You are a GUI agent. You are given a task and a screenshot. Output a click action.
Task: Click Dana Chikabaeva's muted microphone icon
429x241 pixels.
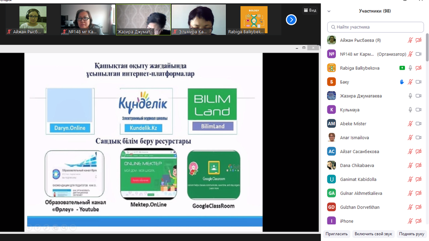click(x=410, y=166)
